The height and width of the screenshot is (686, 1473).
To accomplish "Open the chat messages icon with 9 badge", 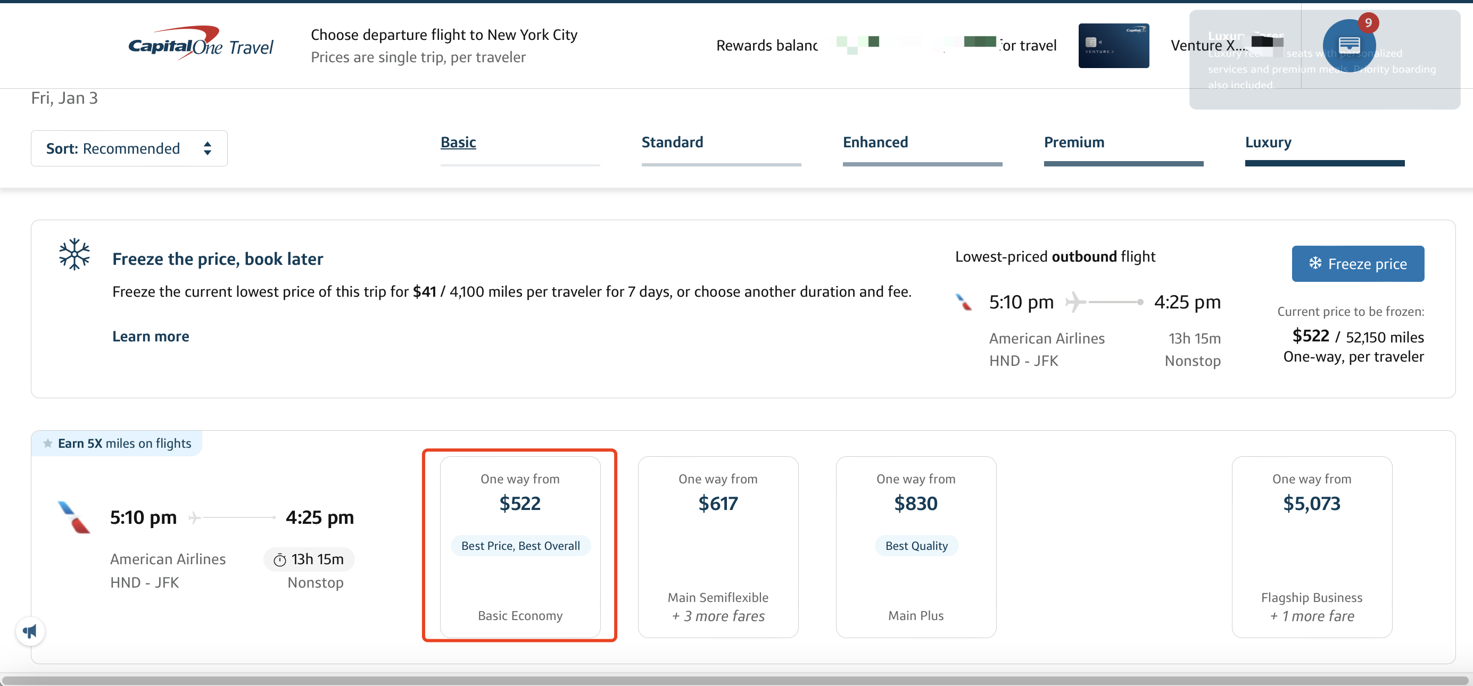I will 1349,45.
